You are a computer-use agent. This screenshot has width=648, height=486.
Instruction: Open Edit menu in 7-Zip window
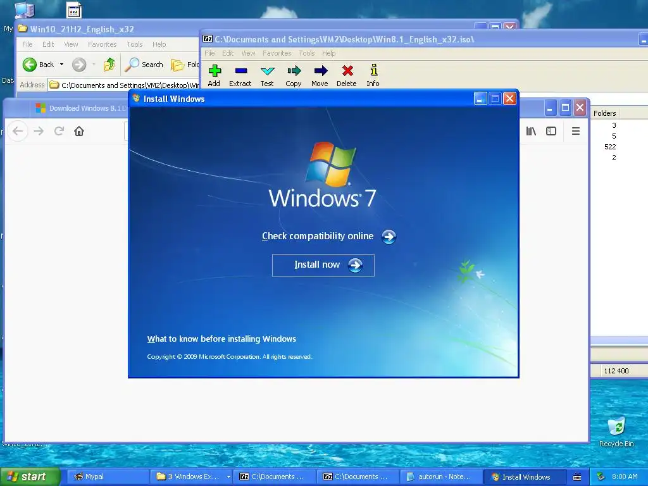click(228, 53)
